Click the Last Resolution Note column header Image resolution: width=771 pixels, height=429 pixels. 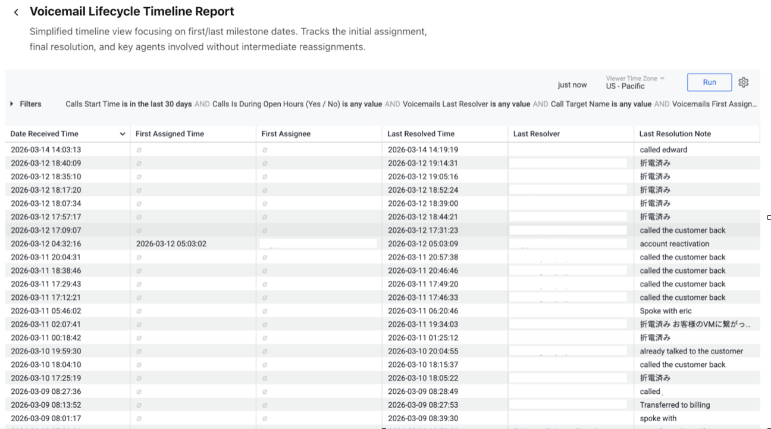(x=674, y=133)
